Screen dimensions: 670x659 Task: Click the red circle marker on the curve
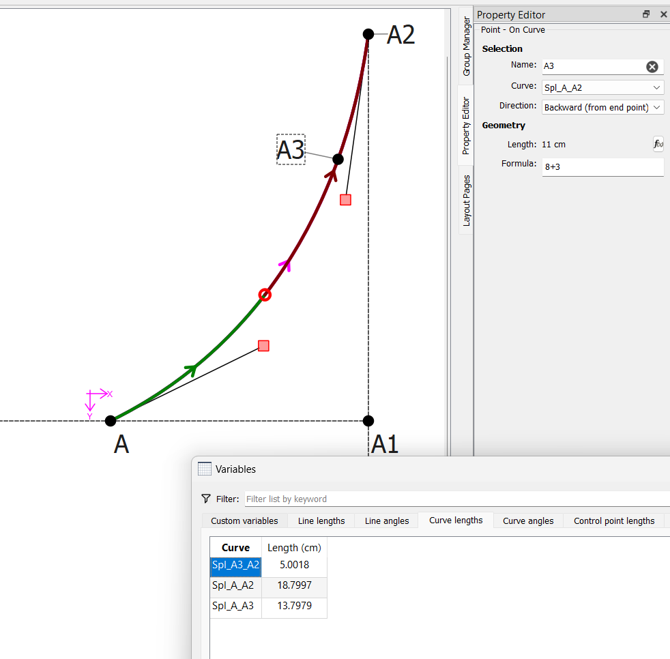click(x=265, y=295)
